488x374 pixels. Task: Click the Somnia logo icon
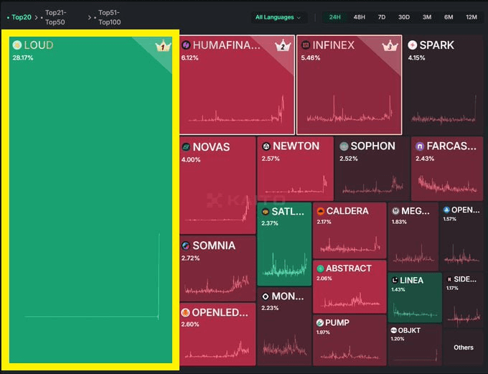pyautogui.click(x=186, y=246)
